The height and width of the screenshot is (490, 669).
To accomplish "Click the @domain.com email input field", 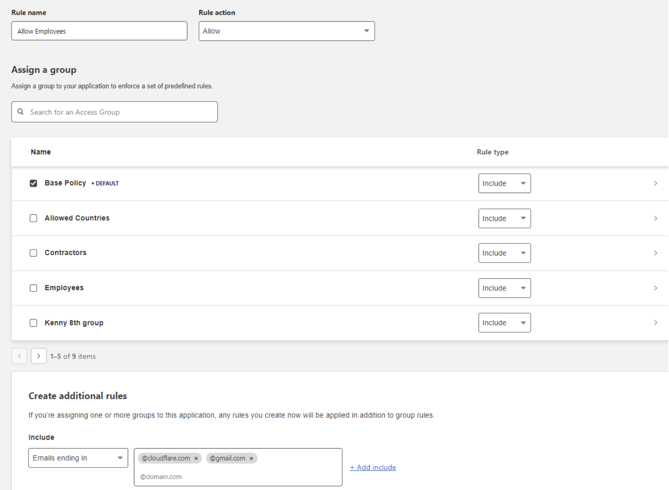I will (238, 476).
